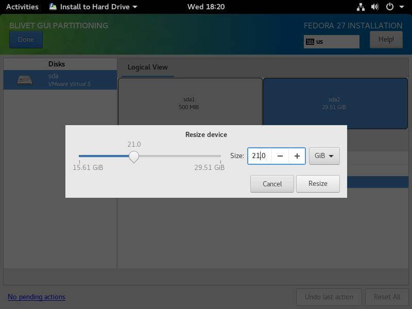Open the Activities overview
The width and height of the screenshot is (412, 309).
(22, 7)
